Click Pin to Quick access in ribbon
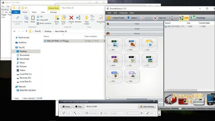This screenshot has width=215, height=121. coord(17,20)
